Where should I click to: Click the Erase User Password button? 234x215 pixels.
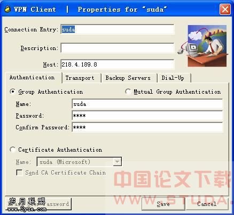(x=38, y=204)
